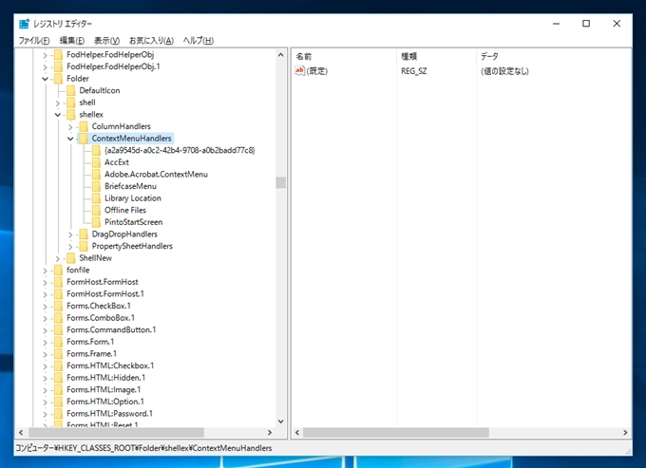Collapse the ContextMenuHandlers key
Image resolution: width=646 pixels, height=468 pixels.
70,139
